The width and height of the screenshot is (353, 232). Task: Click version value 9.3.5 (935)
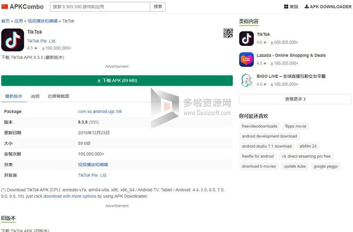tap(88, 122)
